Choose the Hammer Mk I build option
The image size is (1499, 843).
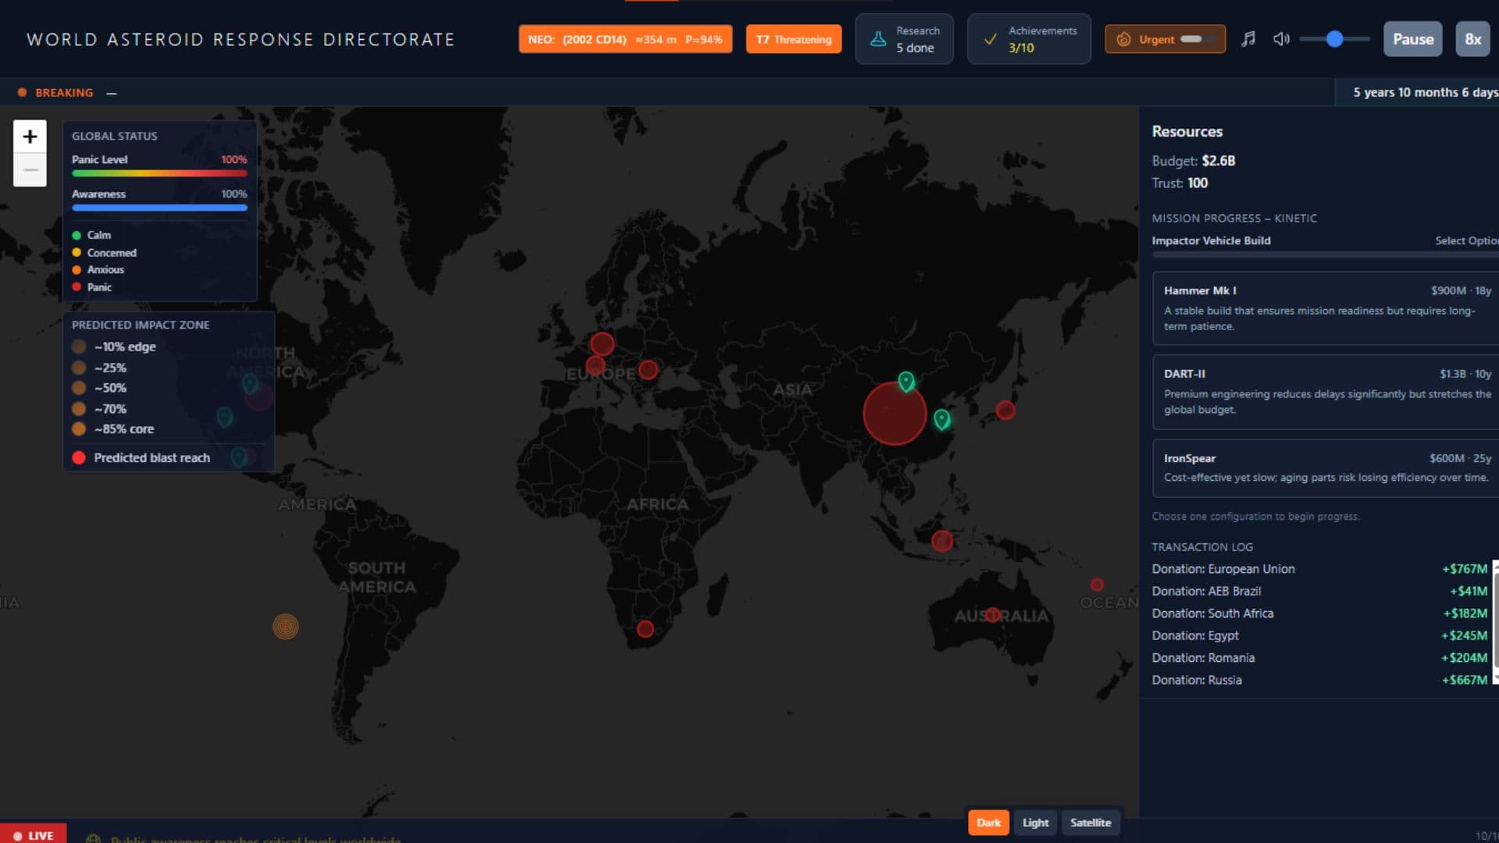[1325, 308]
